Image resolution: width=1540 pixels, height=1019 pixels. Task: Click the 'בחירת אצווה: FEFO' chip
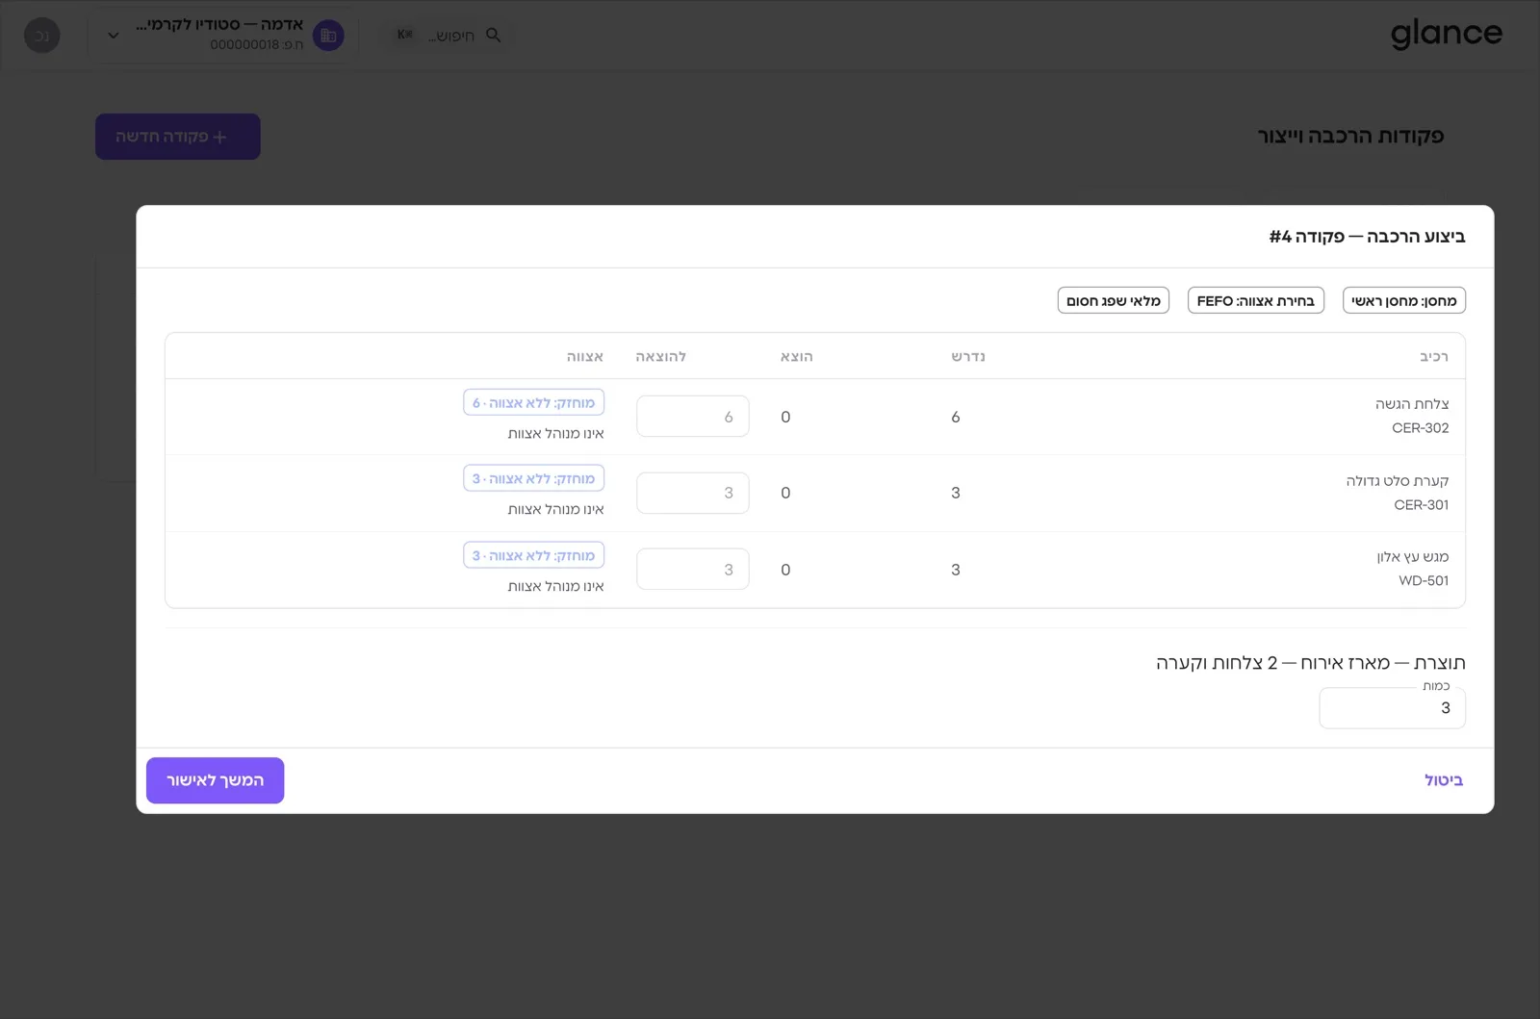click(x=1256, y=300)
